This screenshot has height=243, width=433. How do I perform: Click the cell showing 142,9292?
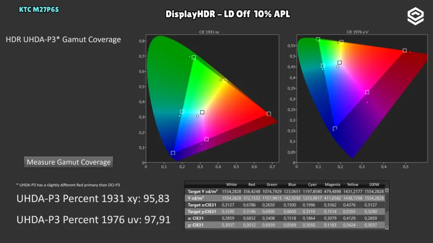292,198
